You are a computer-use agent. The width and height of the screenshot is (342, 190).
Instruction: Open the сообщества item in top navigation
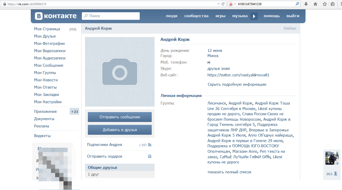(x=196, y=16)
